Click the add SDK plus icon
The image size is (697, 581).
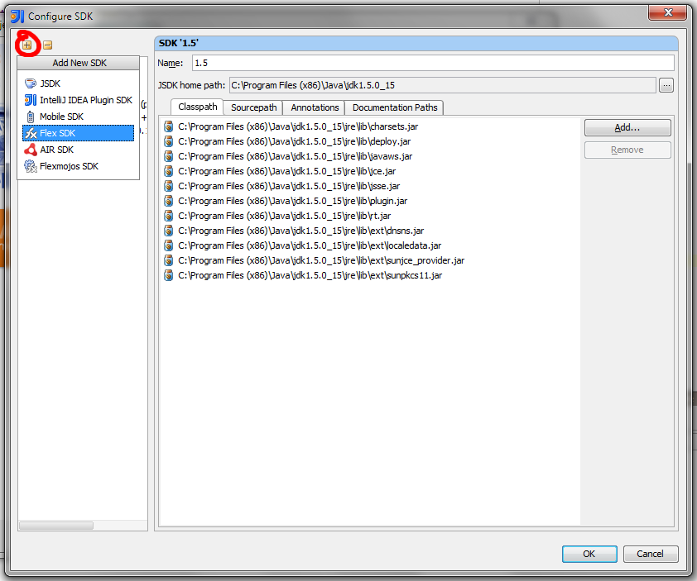(27, 45)
